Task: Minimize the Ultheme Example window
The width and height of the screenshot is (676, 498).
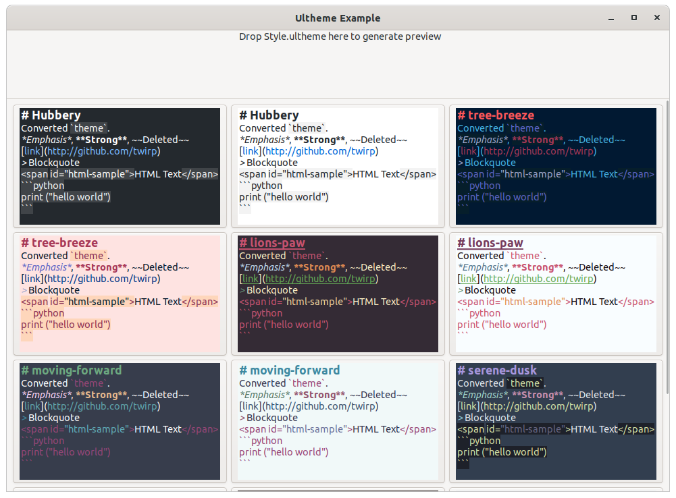Action: tap(611, 18)
